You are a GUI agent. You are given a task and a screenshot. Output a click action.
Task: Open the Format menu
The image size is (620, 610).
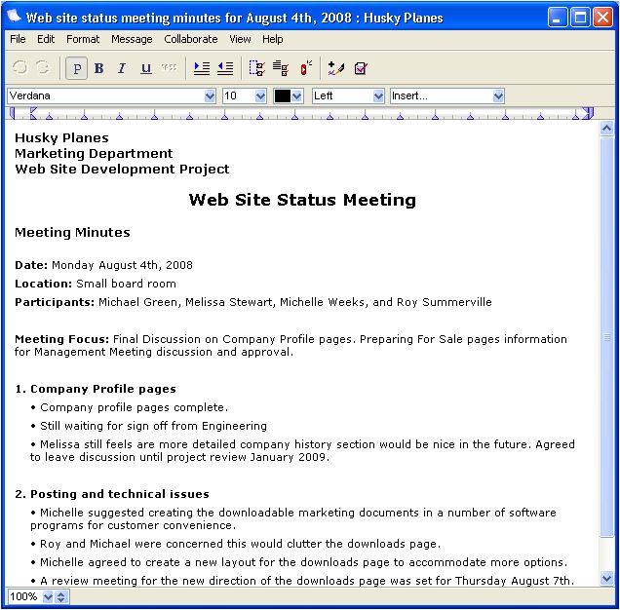click(x=83, y=39)
